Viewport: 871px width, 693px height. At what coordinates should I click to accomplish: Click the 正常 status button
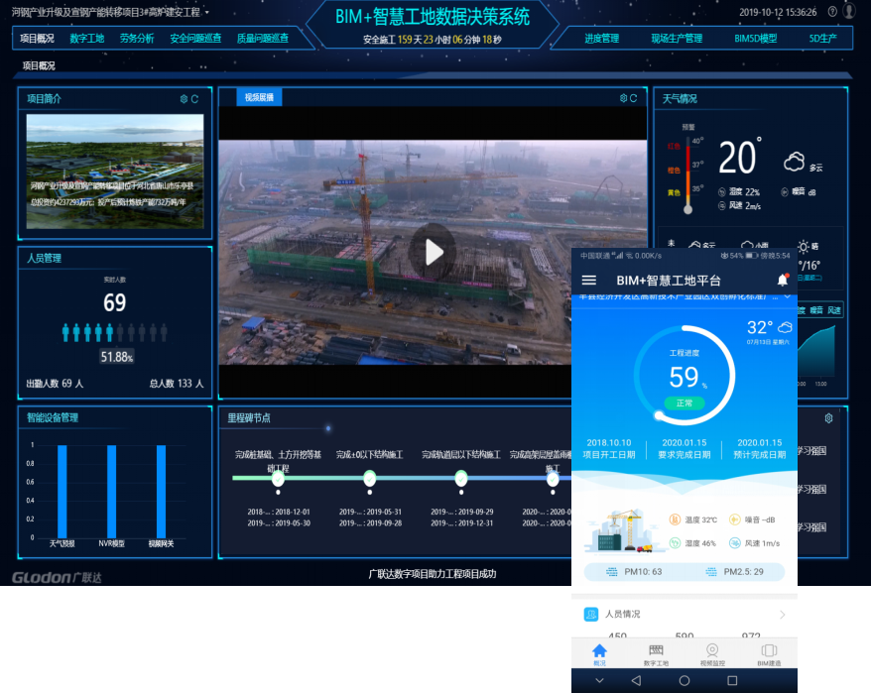tap(684, 404)
